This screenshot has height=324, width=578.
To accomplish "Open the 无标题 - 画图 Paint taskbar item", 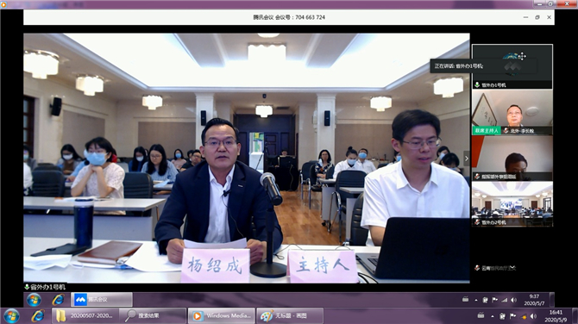I will click(x=290, y=316).
